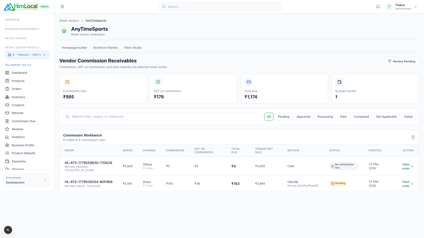Select the Not Applicable filter chip
424x238 pixels.
coord(386,117)
